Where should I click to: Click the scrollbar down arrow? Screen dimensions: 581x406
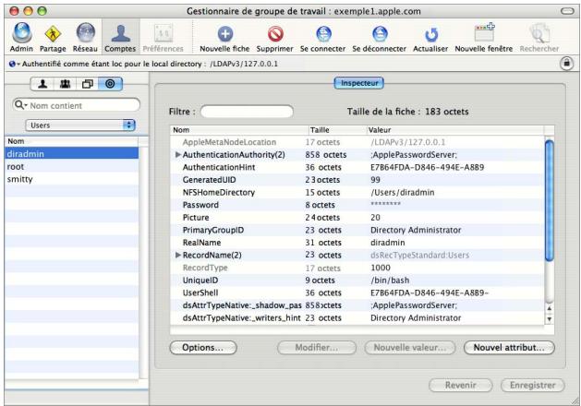coord(550,318)
